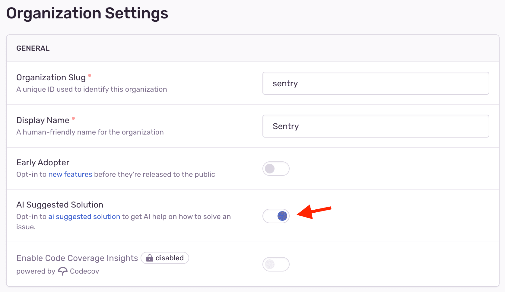Disable the AI Suggested Solution toggle
The height and width of the screenshot is (292, 505).
(x=276, y=216)
